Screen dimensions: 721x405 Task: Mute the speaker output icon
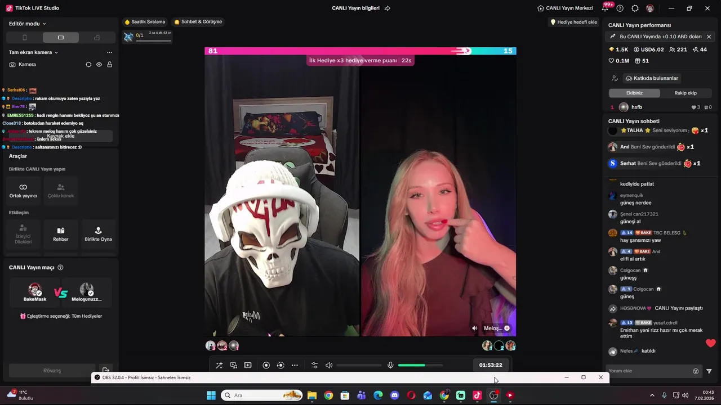(329, 365)
